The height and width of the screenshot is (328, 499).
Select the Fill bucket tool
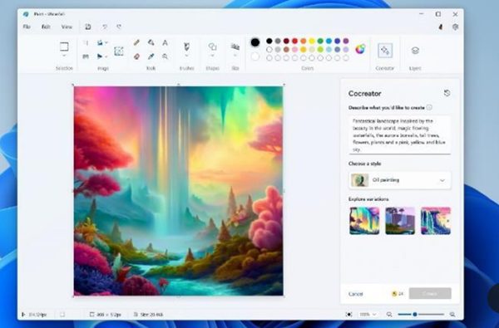(x=151, y=42)
